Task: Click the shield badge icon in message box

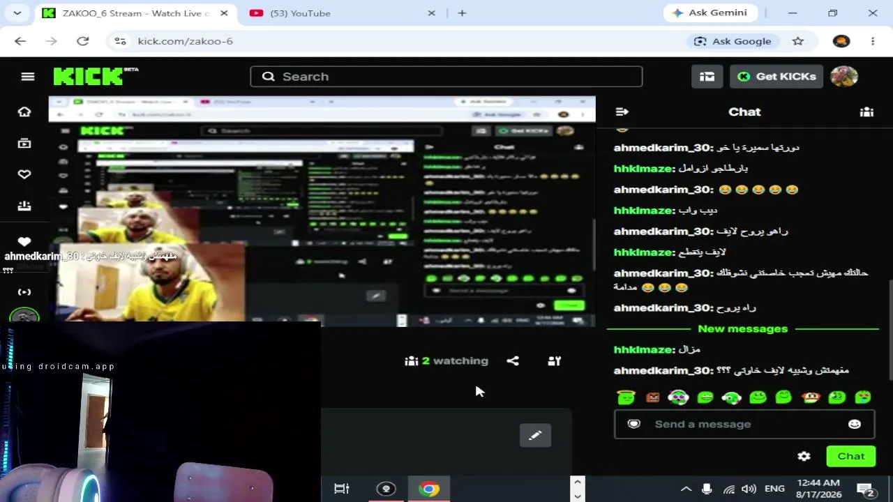Action: [x=633, y=424]
